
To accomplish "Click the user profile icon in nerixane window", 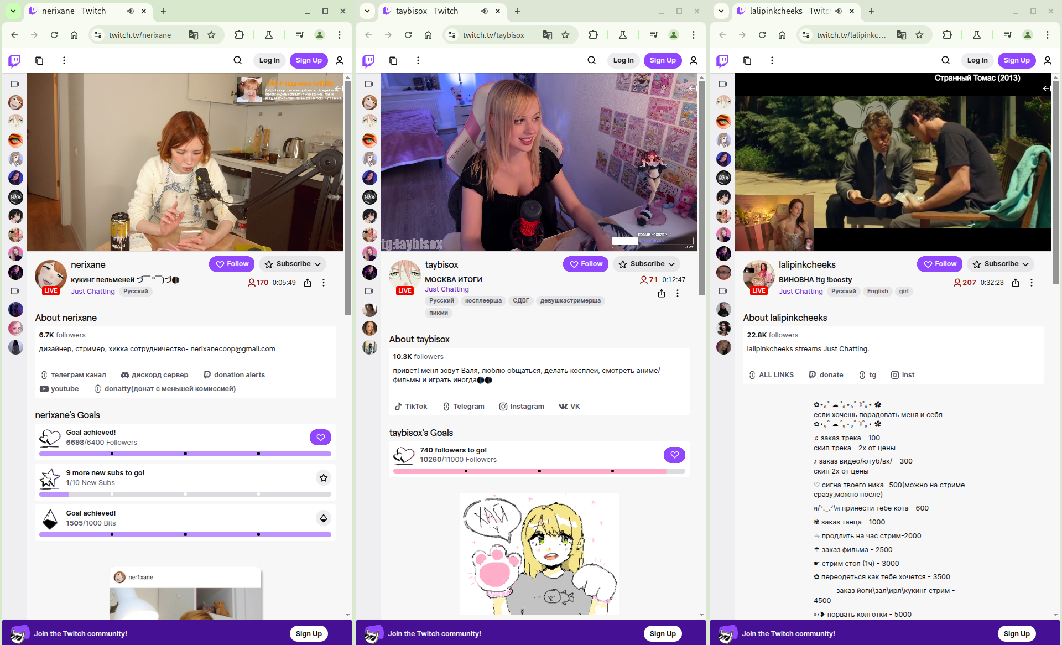I will (x=340, y=60).
